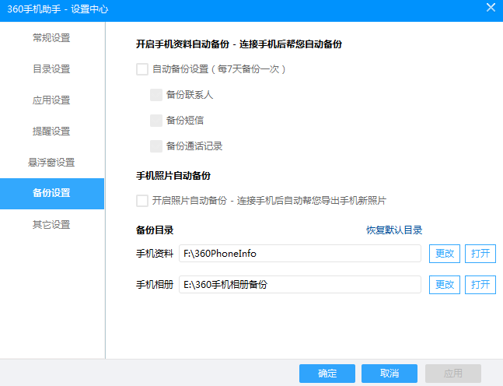Toggle the 备份通话记录 checkbox
The width and height of the screenshot is (503, 386).
[x=156, y=146]
